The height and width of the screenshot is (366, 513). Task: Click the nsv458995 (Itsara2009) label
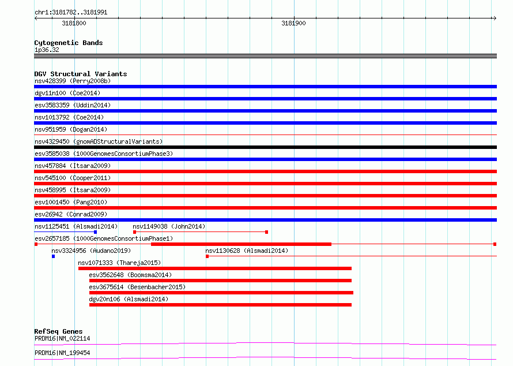(x=73, y=190)
